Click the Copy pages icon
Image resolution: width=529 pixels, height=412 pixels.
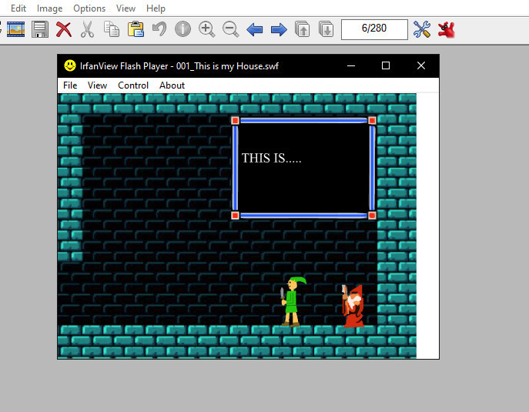112,29
